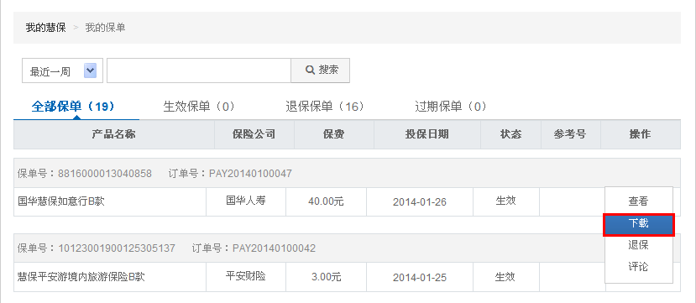Switch to 生效保单 (0) tab
The image size is (696, 303).
click(198, 107)
